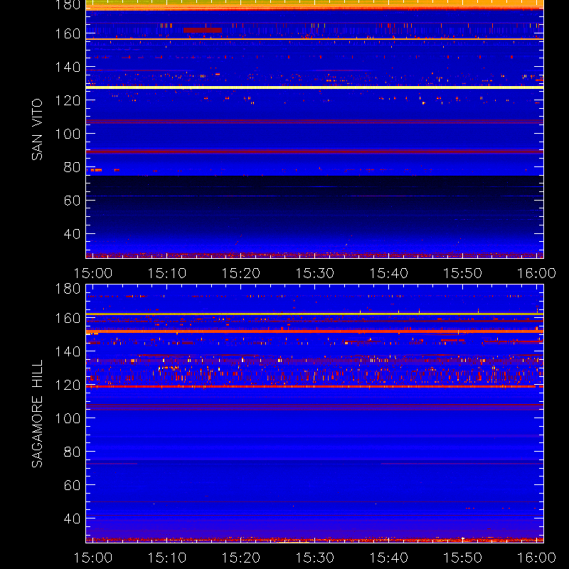569x569 pixels.
Task: Click 15:10 time label under SAN VITO plot
Action: click(167, 273)
